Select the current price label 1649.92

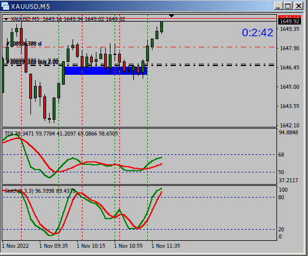[289, 22]
